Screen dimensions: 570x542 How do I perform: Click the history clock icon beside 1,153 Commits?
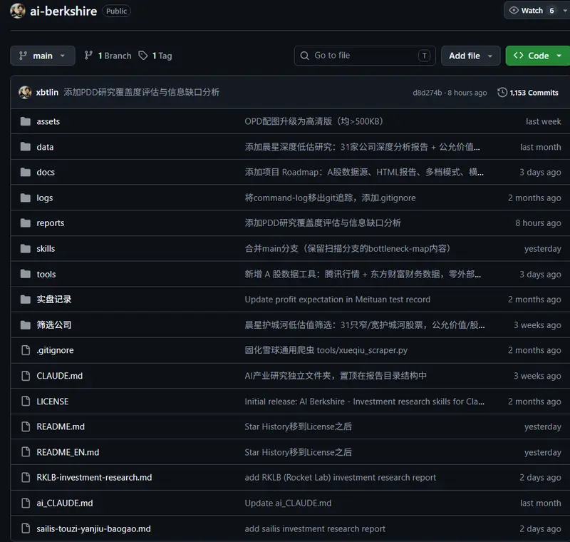click(x=502, y=93)
